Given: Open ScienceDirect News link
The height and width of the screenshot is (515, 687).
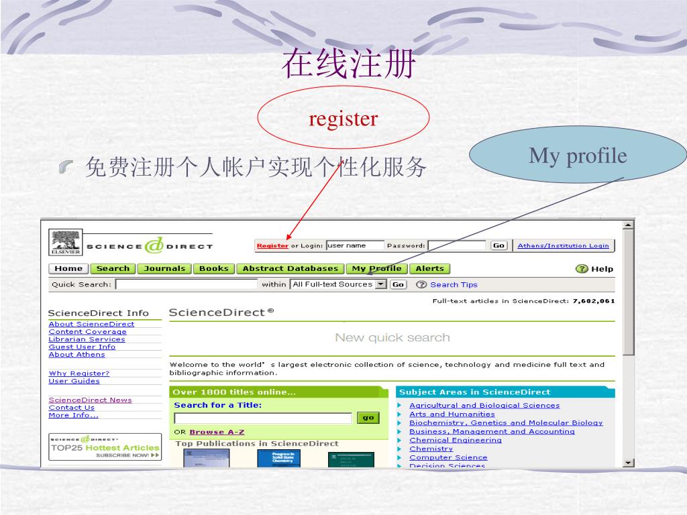Looking at the screenshot, I should point(91,400).
